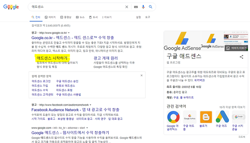Click related search 애드센스 포럼
The height and width of the screenshot is (143, 250).
[64, 90]
